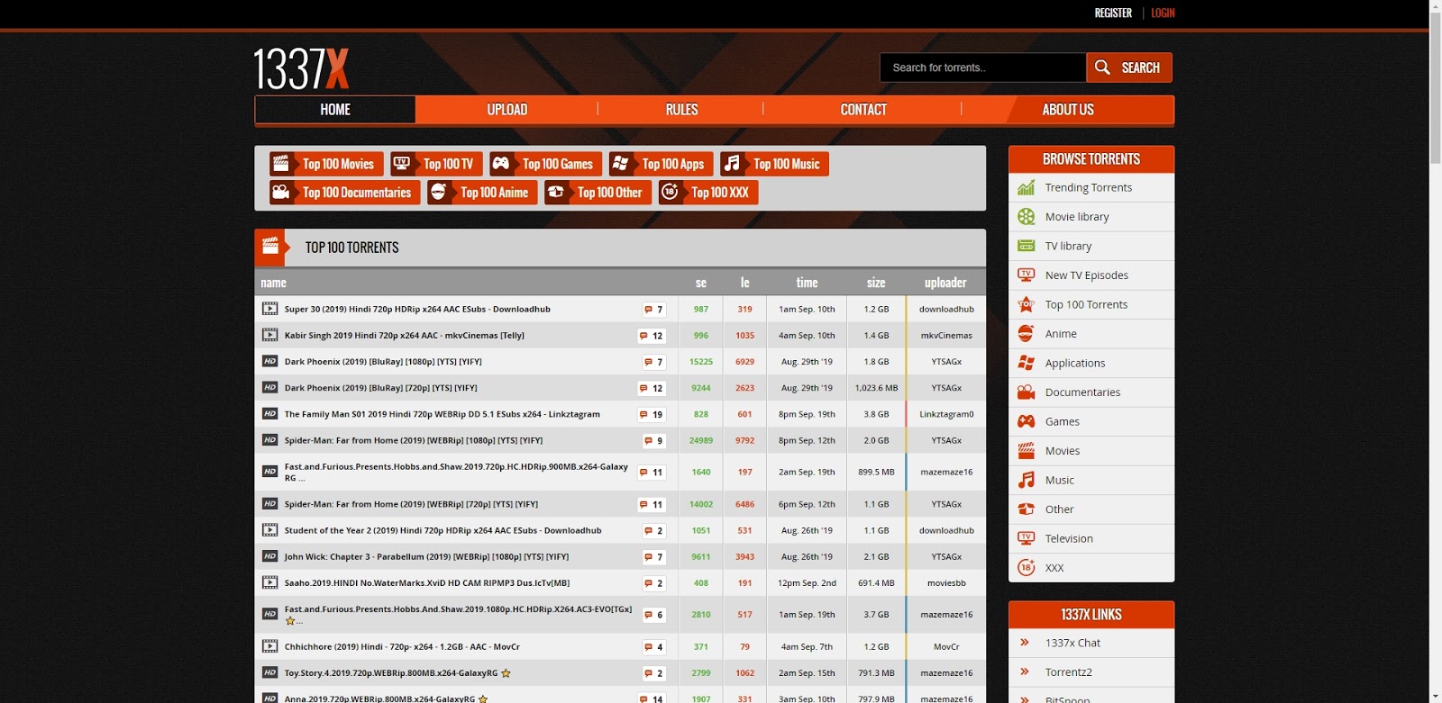Open Top 100 Anime face icon
1442x703 pixels.
(x=439, y=192)
